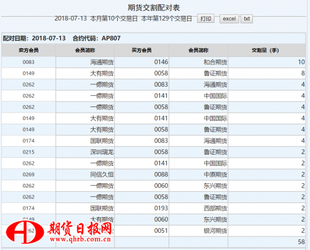Click the 打印 print button
310x250 pixels.
point(206,19)
